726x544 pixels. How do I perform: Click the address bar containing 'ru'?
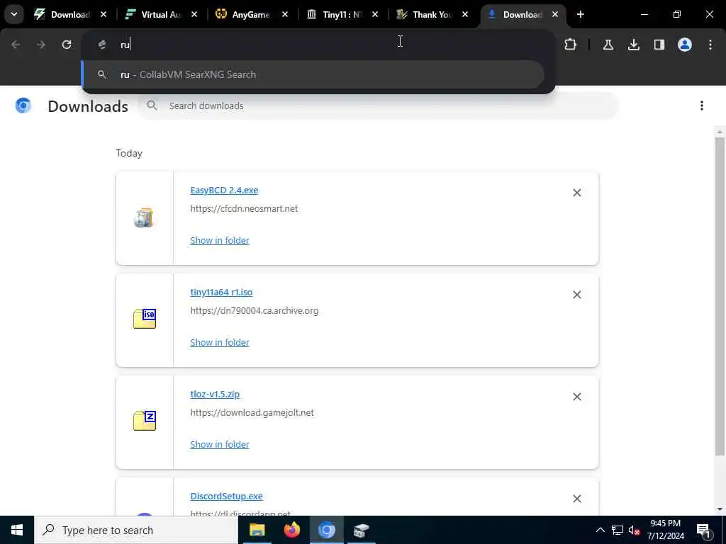318,45
